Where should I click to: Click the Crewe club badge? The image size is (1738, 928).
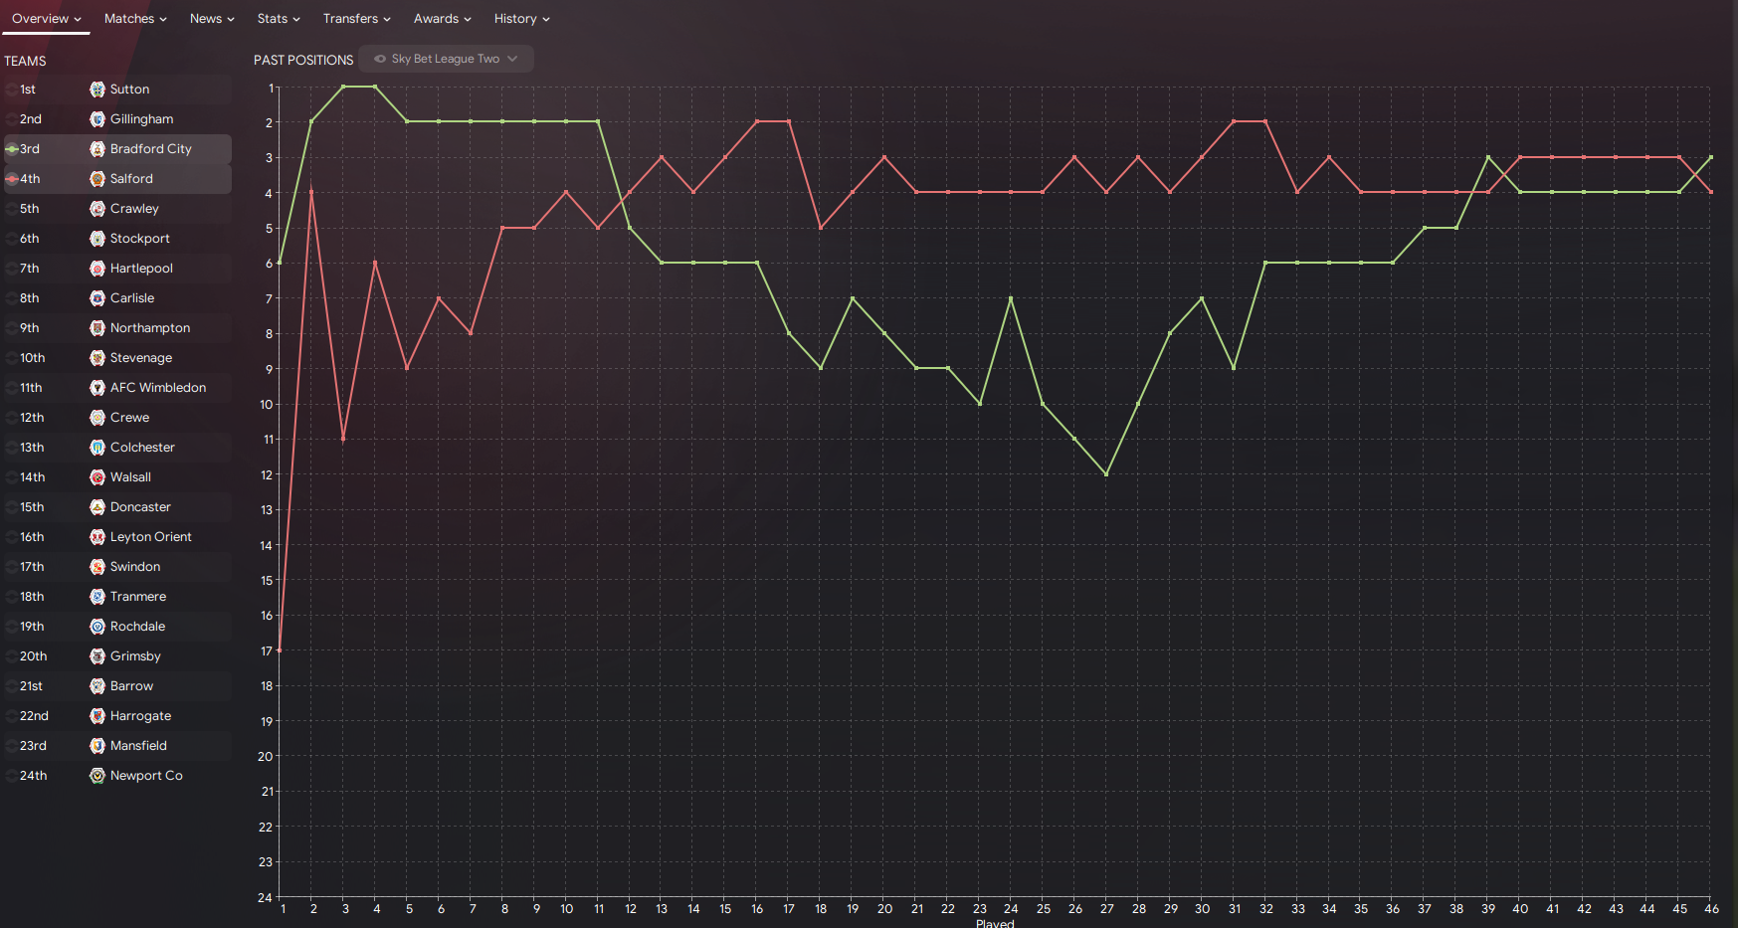point(97,418)
